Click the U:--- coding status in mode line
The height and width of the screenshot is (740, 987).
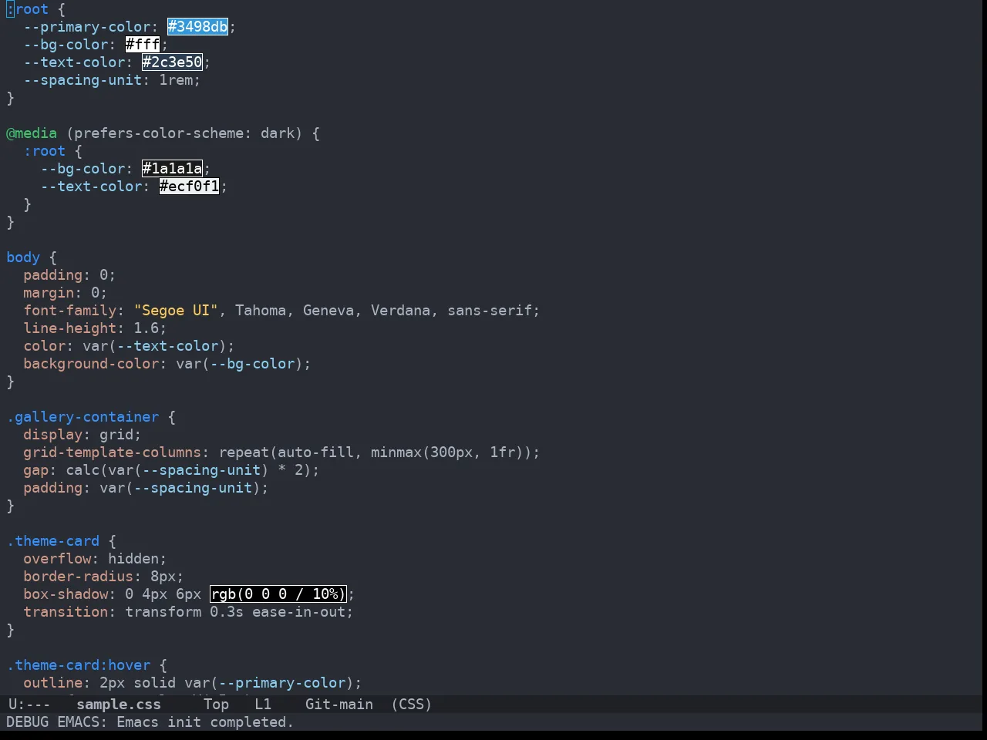tap(29, 705)
